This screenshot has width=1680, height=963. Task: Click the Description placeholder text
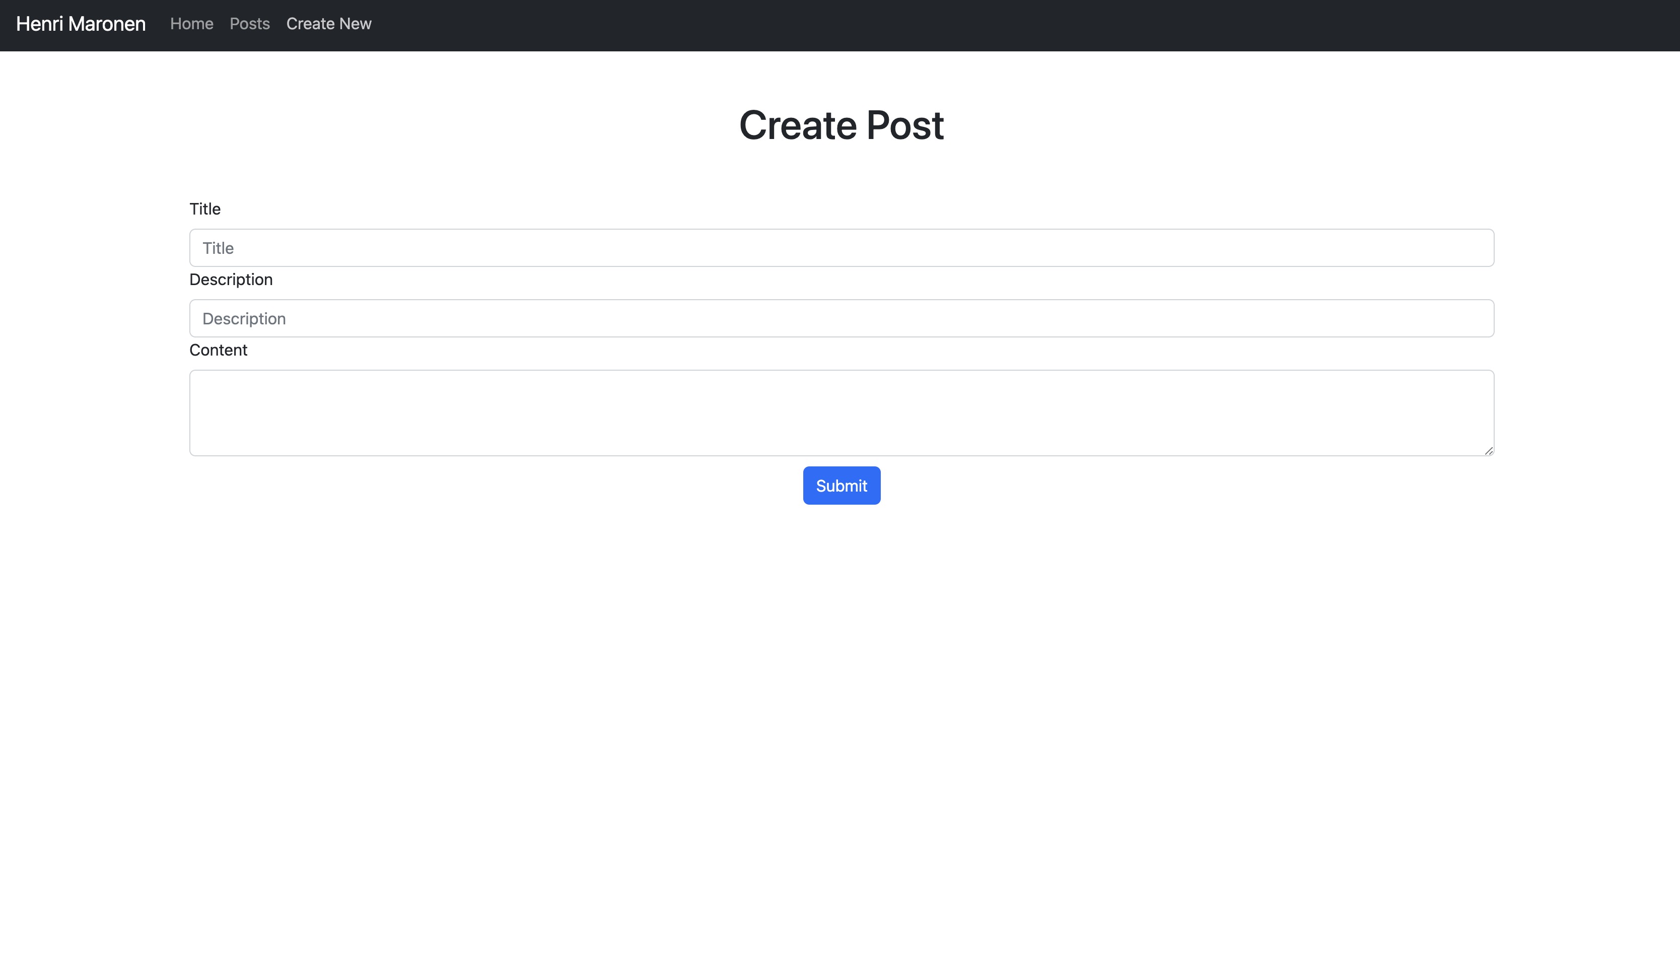click(x=244, y=319)
